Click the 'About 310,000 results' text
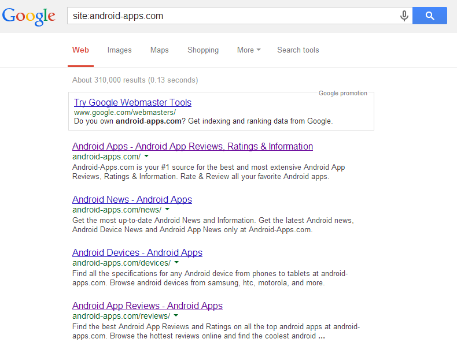The height and width of the screenshot is (350, 457). (109, 80)
